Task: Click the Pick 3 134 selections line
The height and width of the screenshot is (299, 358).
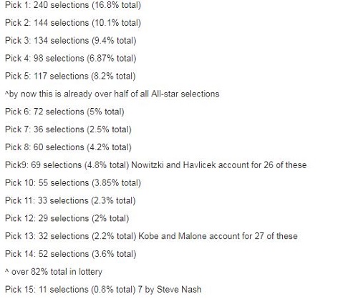Action: click(x=70, y=41)
